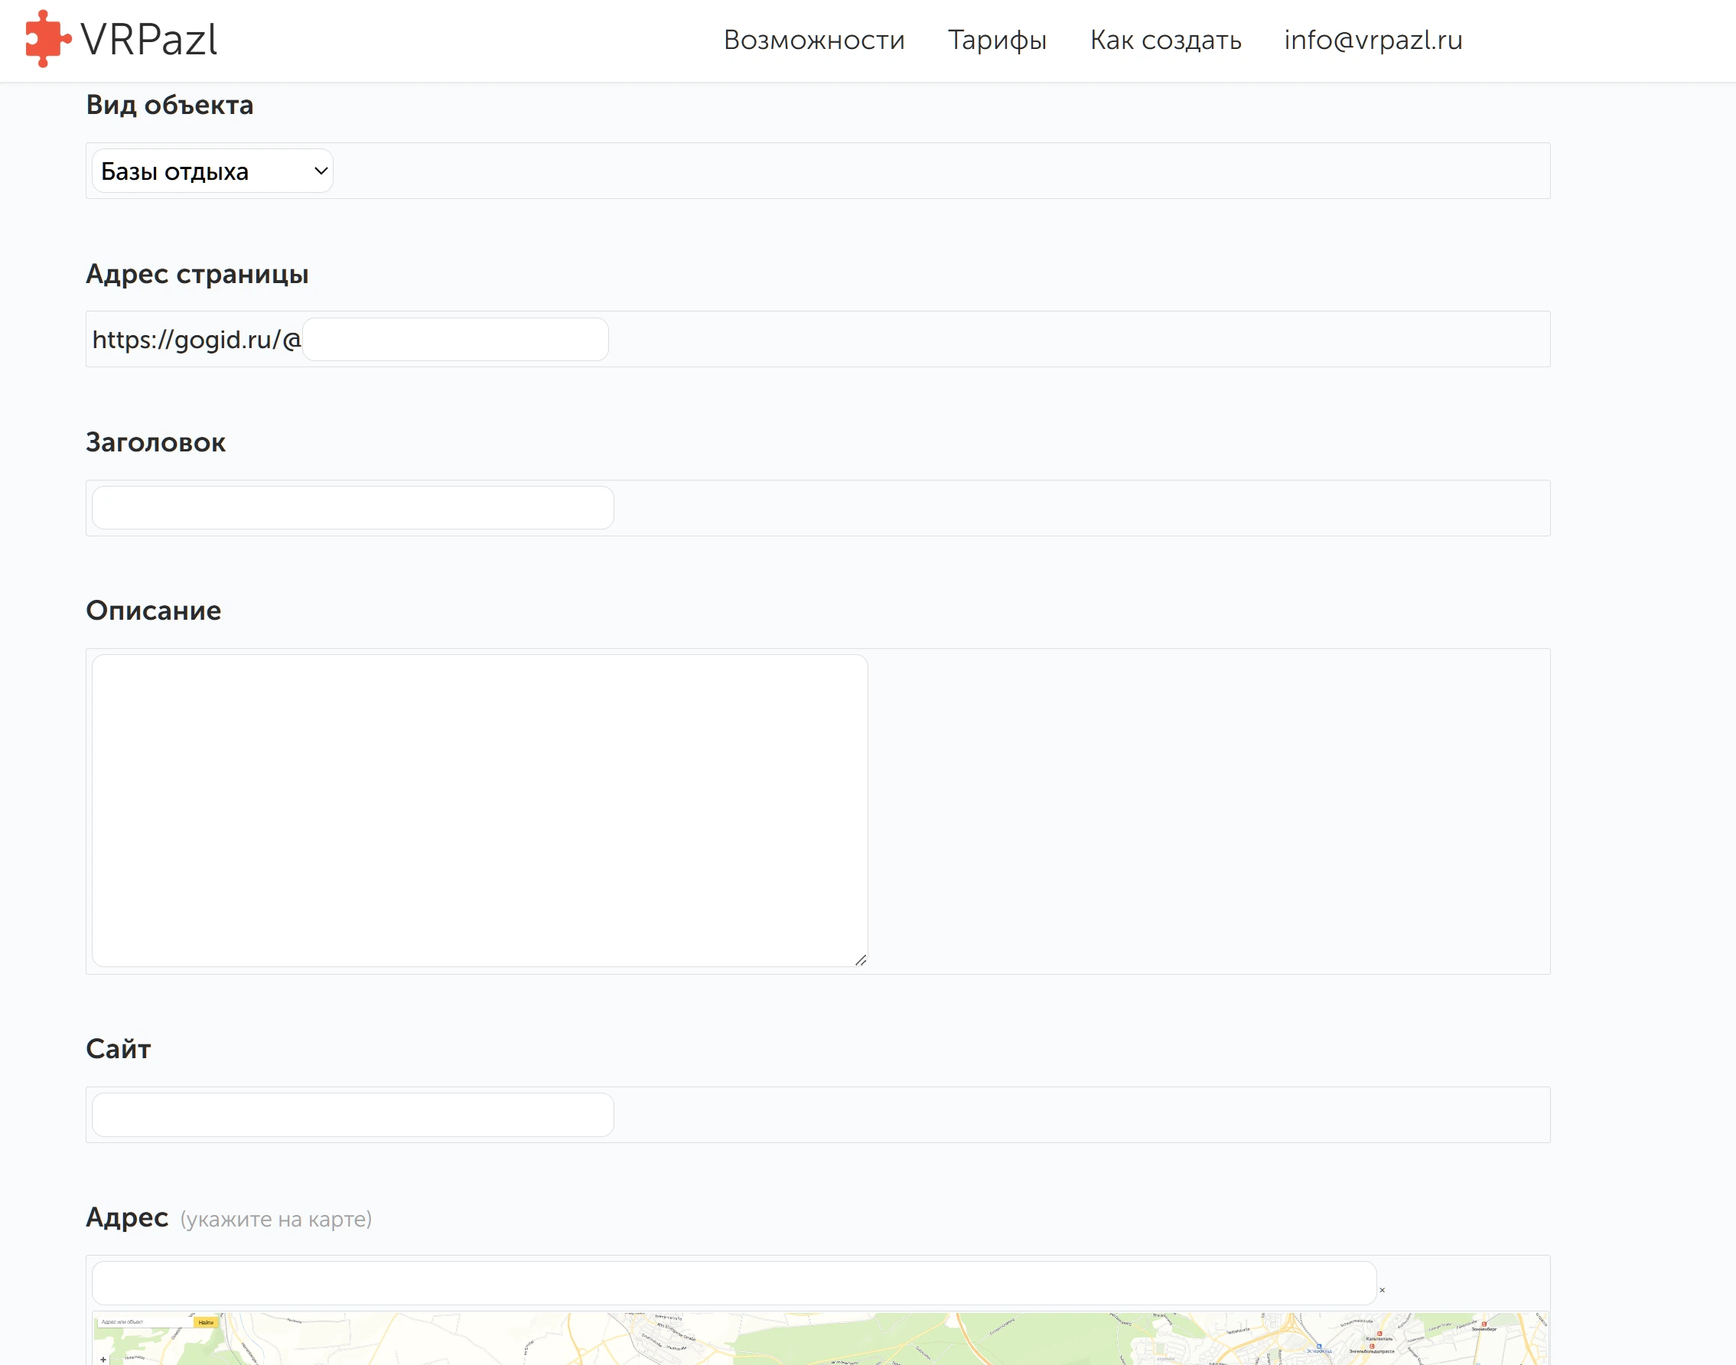
Task: Focus the gogid.ru page address input
Action: click(455, 340)
